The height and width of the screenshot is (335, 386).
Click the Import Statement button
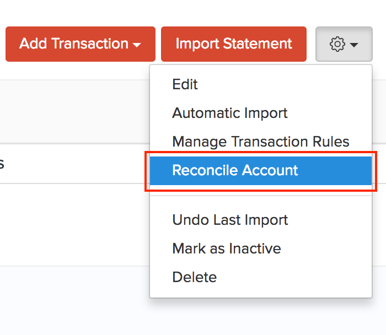point(233,44)
